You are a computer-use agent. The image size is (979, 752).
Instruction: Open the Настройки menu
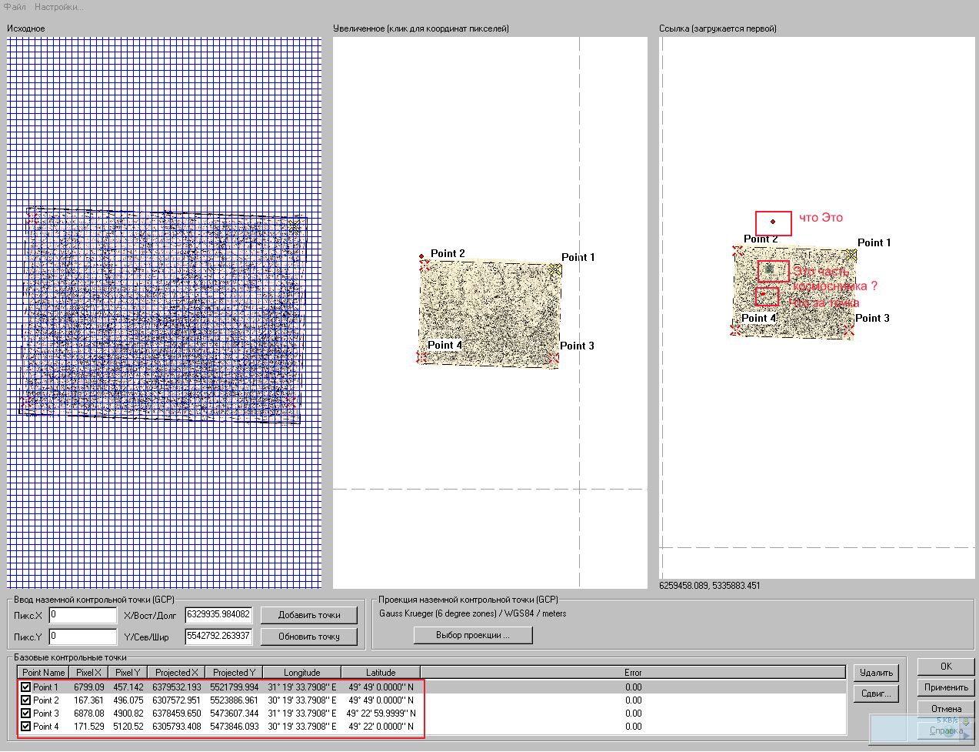click(x=58, y=7)
